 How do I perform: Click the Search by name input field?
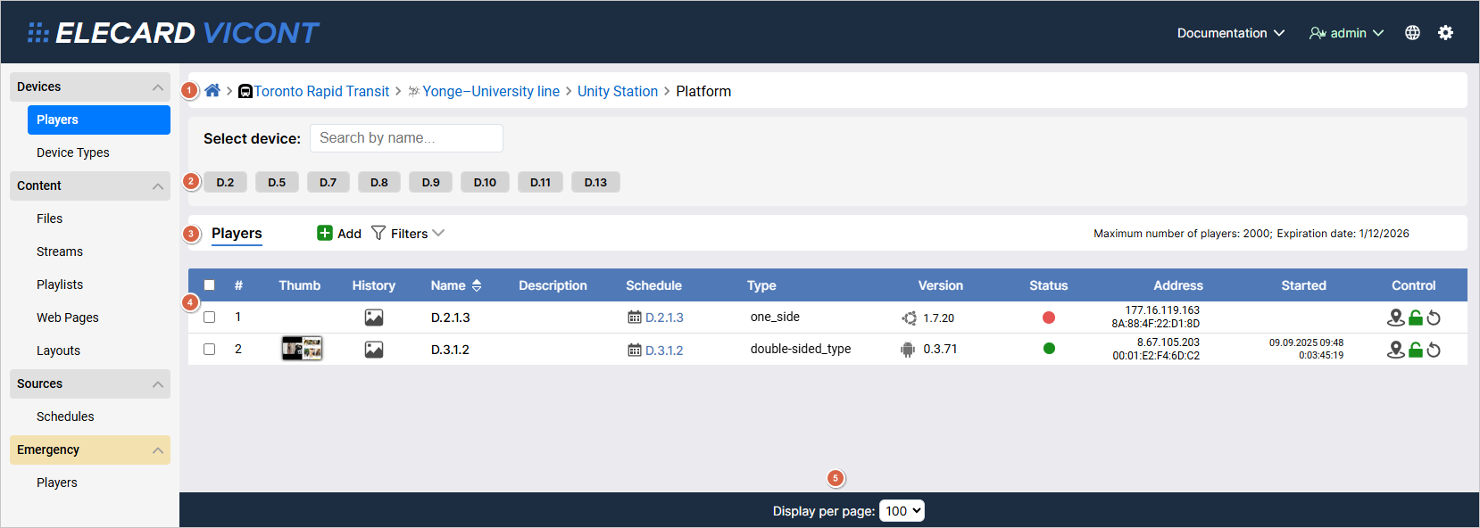[406, 138]
